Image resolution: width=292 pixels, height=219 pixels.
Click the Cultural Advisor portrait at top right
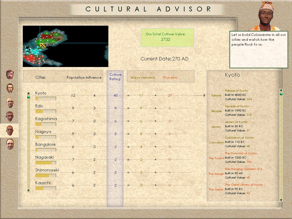[x=265, y=16]
